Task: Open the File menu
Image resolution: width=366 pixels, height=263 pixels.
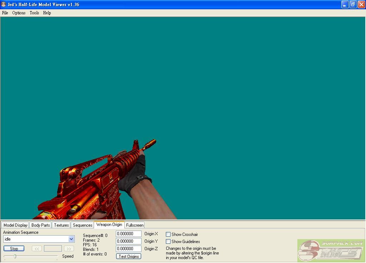Action: pos(5,13)
